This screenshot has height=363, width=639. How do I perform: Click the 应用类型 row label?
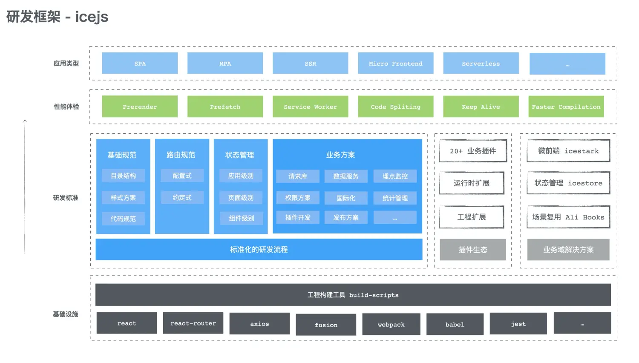click(66, 63)
